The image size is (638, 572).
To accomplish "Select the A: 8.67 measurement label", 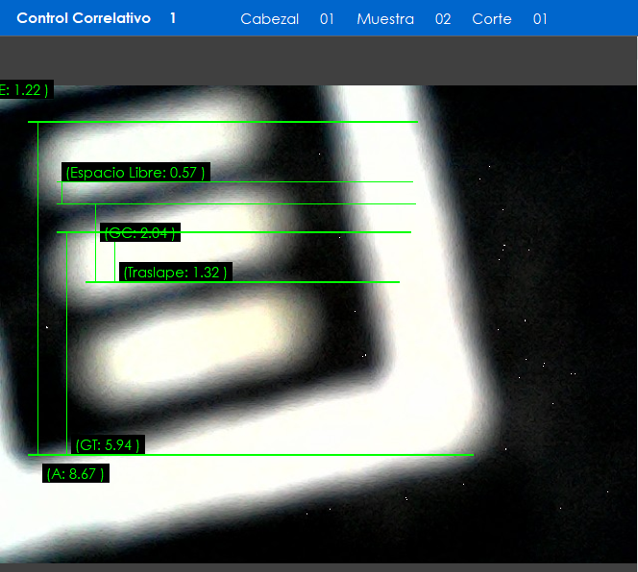I will click(x=75, y=474).
